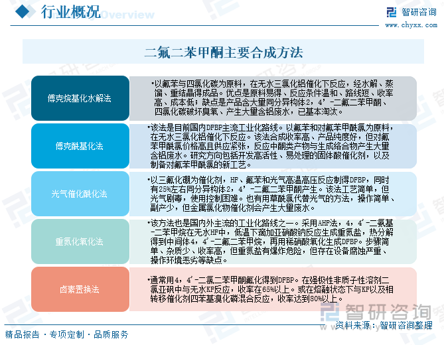Click the 专项定制 footer text
Screen dimensions: 444x345
67,334
